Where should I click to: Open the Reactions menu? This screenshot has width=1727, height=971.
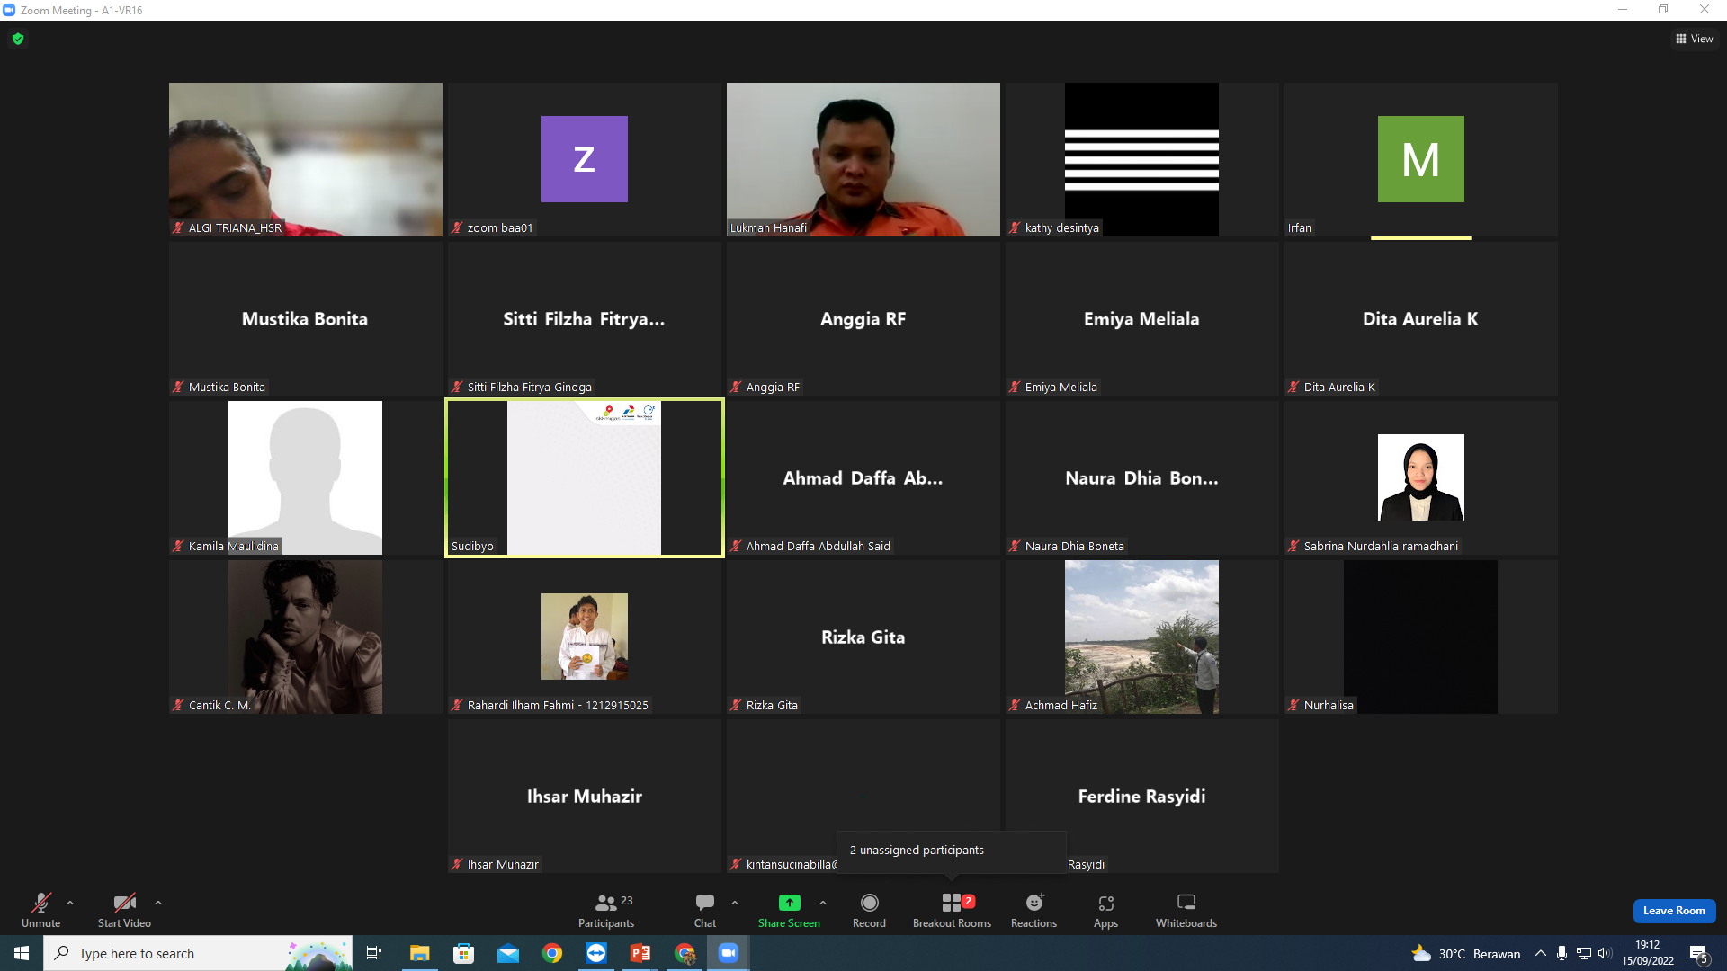pos(1034,910)
